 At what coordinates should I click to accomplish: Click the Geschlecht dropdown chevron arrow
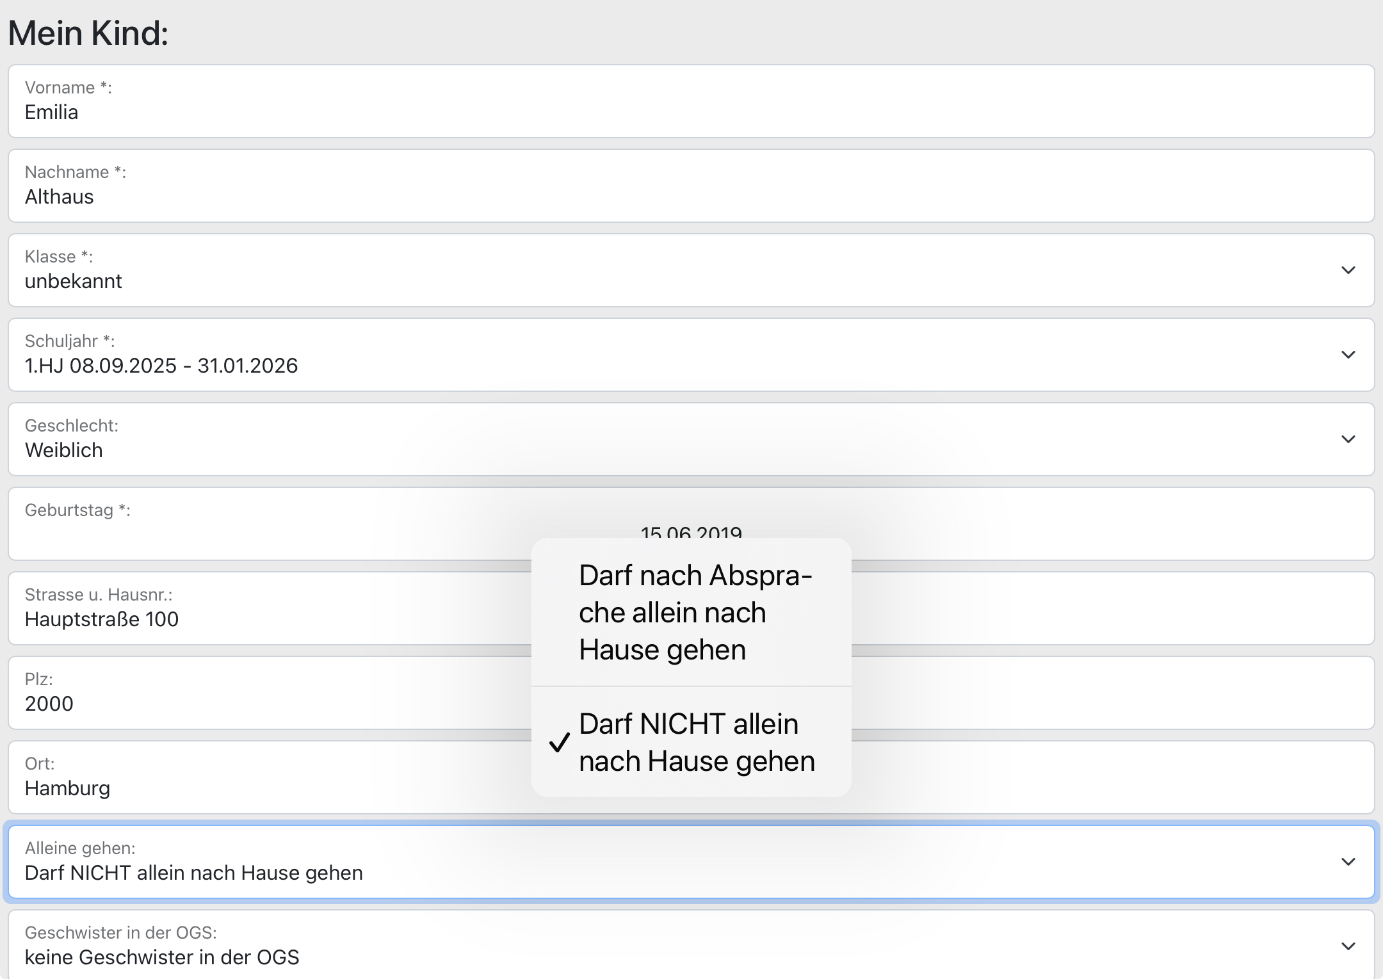tap(1348, 439)
